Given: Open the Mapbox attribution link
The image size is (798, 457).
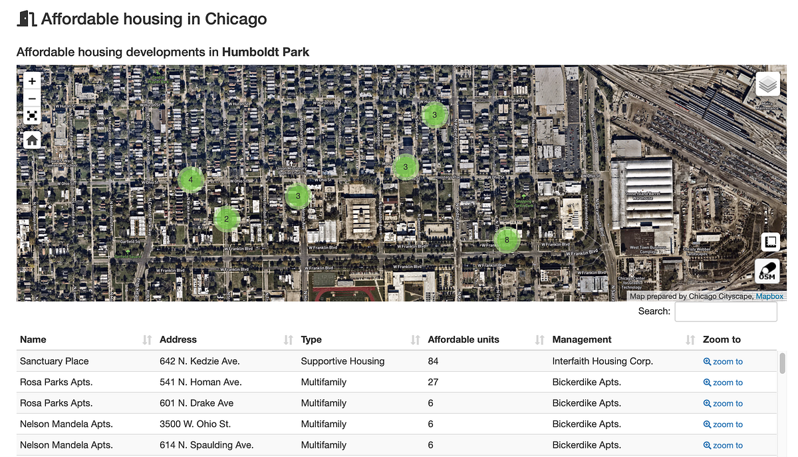Looking at the screenshot, I should (769, 297).
